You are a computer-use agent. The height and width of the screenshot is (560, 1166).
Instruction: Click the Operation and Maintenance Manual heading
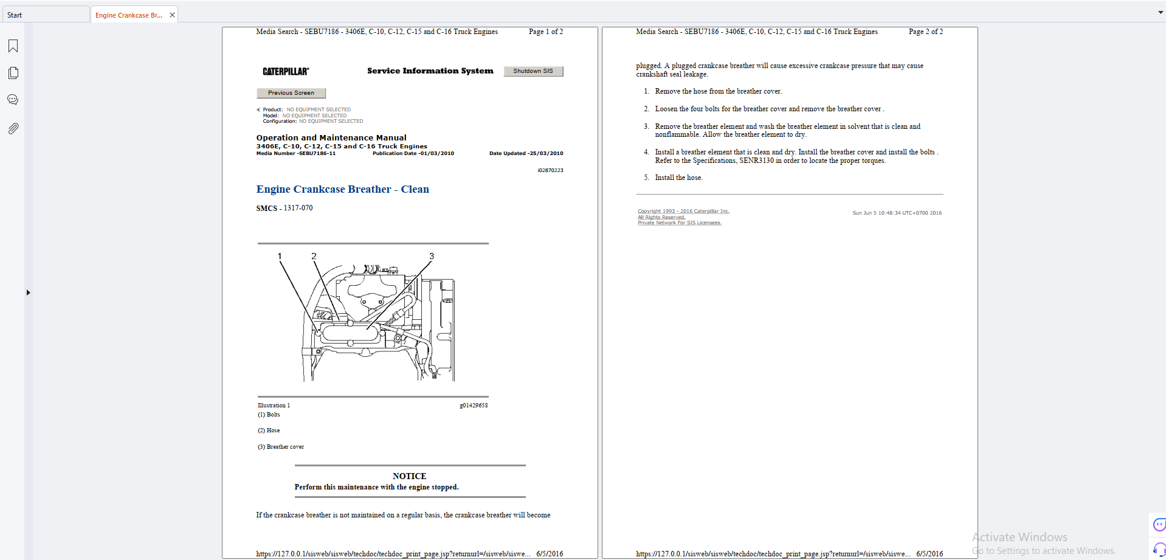[x=331, y=138]
